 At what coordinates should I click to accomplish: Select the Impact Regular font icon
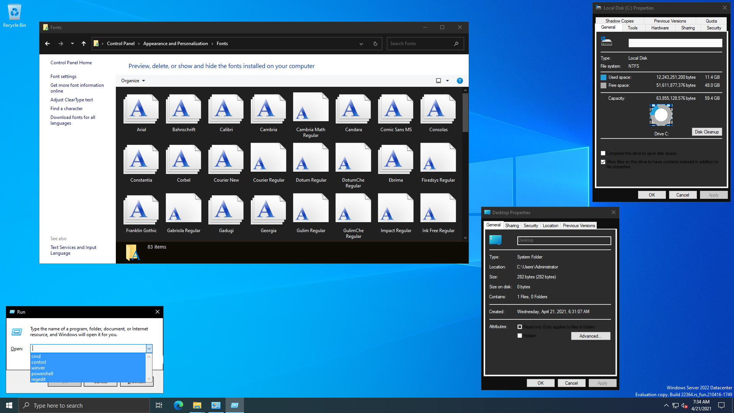point(396,208)
